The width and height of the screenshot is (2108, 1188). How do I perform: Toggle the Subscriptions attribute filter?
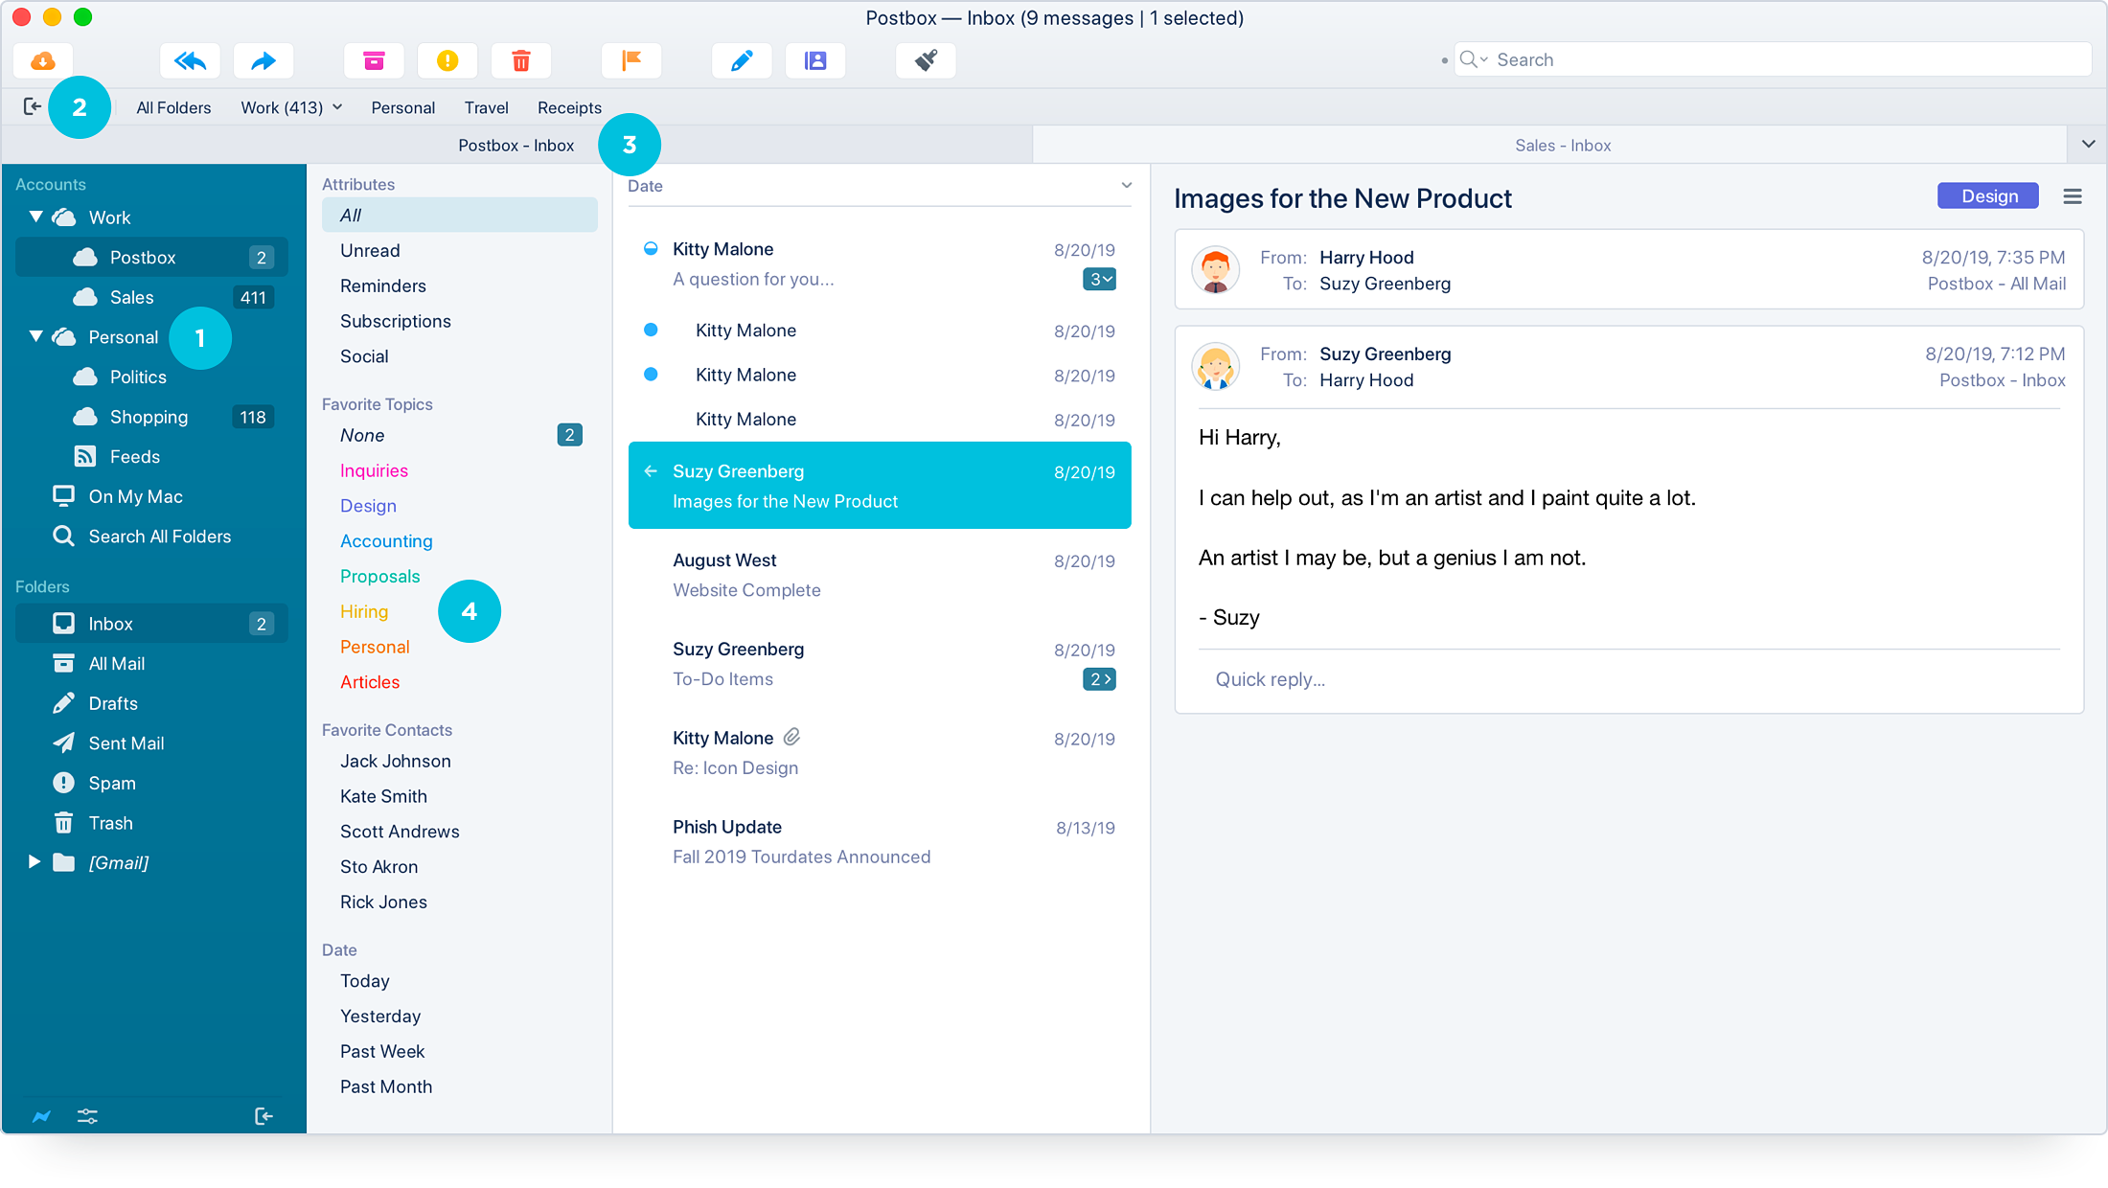click(395, 320)
